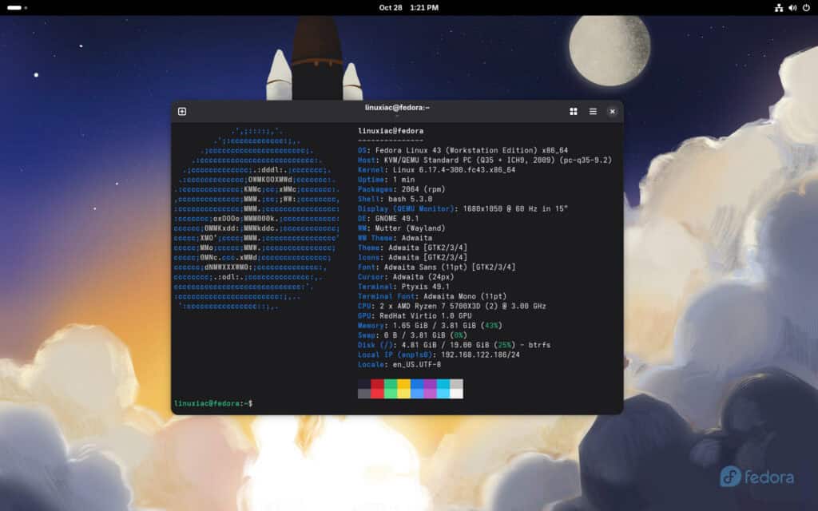The height and width of the screenshot is (511, 818).
Task: Click the volume icon in the system tray
Action: point(791,7)
